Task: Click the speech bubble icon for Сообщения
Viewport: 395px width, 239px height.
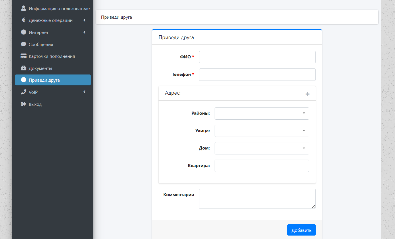Action: pos(24,44)
